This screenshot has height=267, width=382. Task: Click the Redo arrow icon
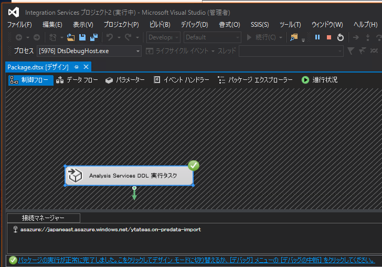[128, 37]
